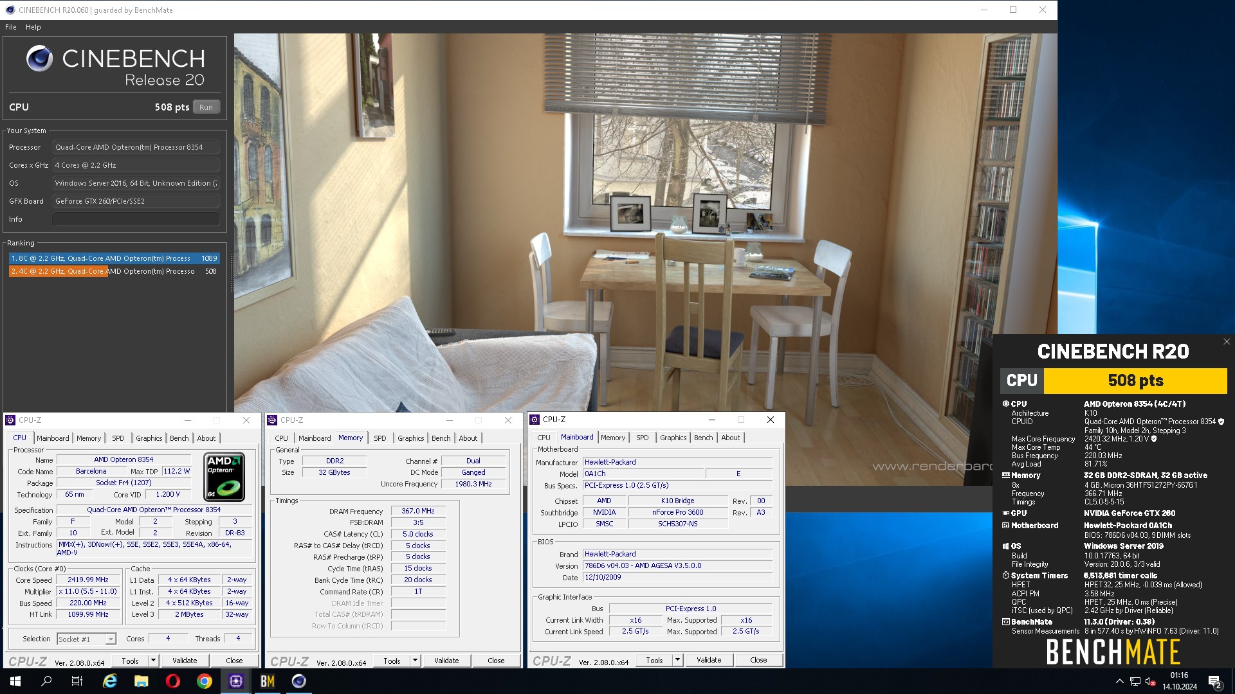Viewport: 1235px width, 694px height.
Task: Click Validate in first CPU-Z window
Action: [x=185, y=661]
